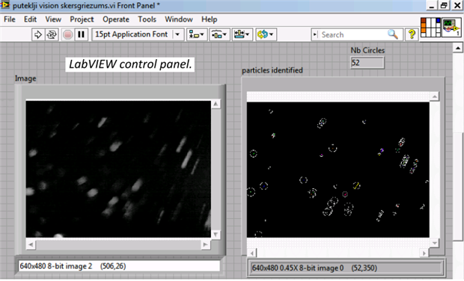This screenshot has width=464, height=281.
Task: Click the 'Image' label above left display
Action: pos(25,78)
